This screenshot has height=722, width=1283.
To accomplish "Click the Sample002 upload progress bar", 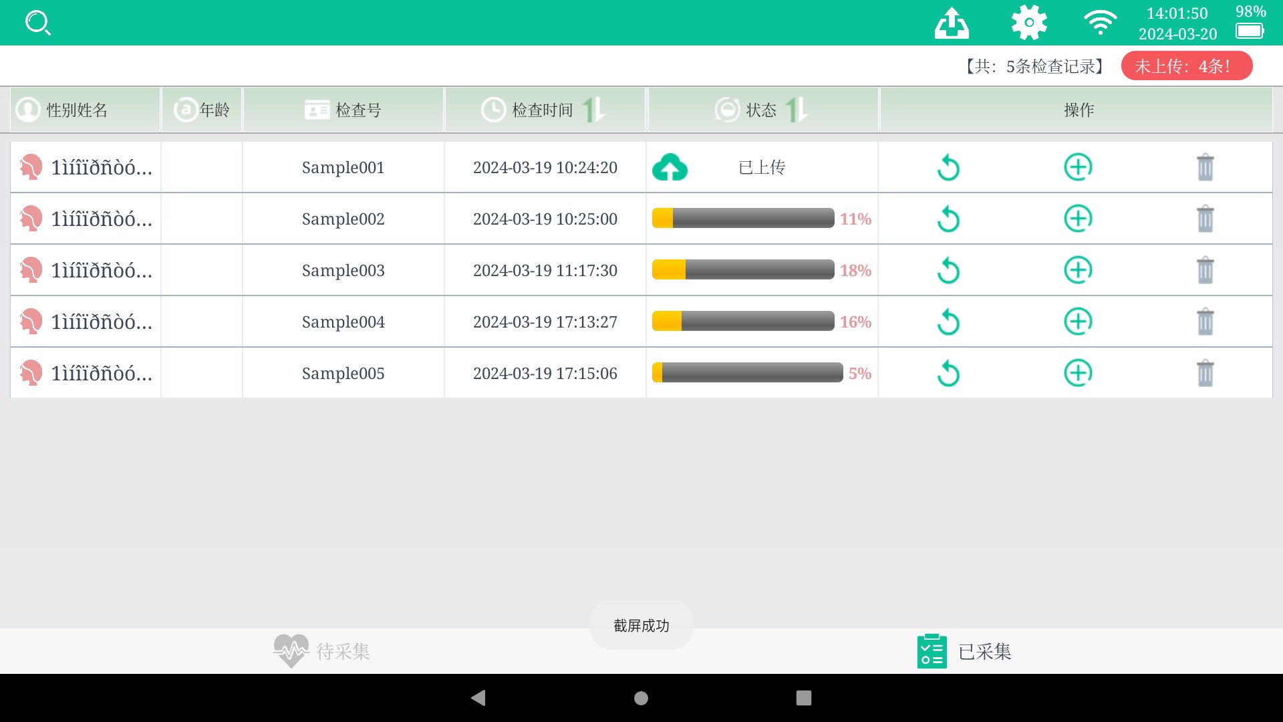I will coord(742,219).
